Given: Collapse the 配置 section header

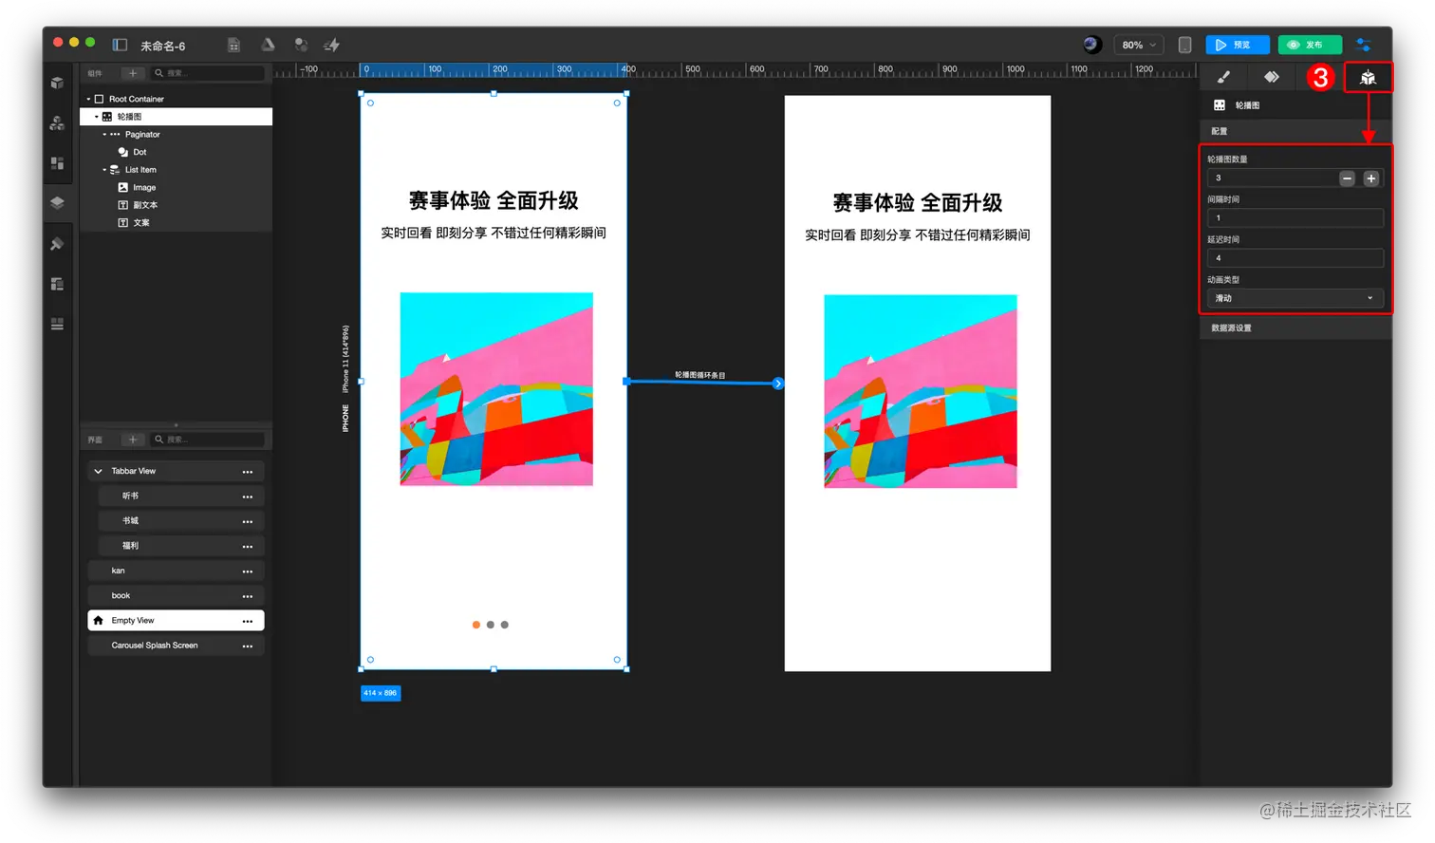Looking at the screenshot, I should click(x=1295, y=131).
